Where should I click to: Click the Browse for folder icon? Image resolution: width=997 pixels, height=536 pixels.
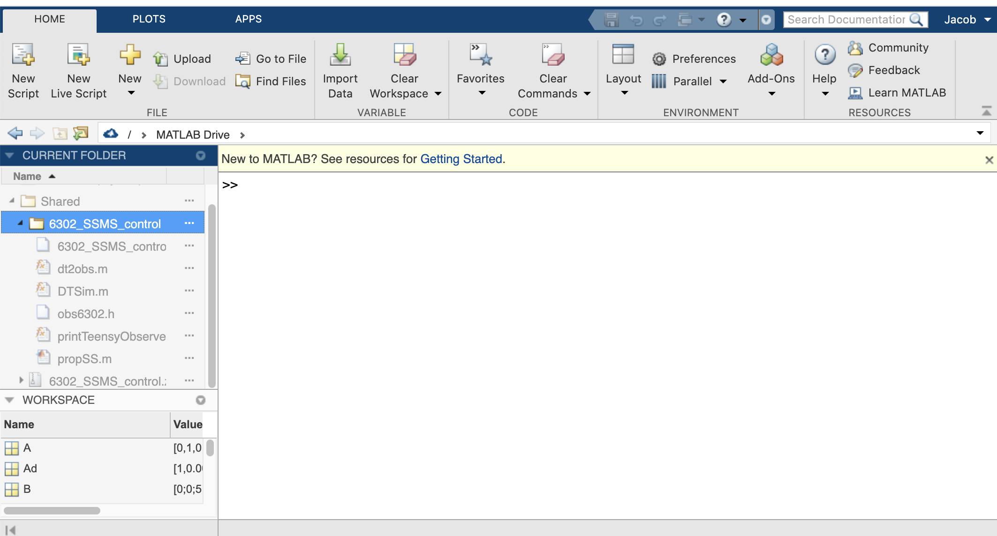coord(81,134)
